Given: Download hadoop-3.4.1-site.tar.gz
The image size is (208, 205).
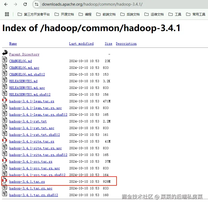Looking at the screenshot, I should pos(32,141).
